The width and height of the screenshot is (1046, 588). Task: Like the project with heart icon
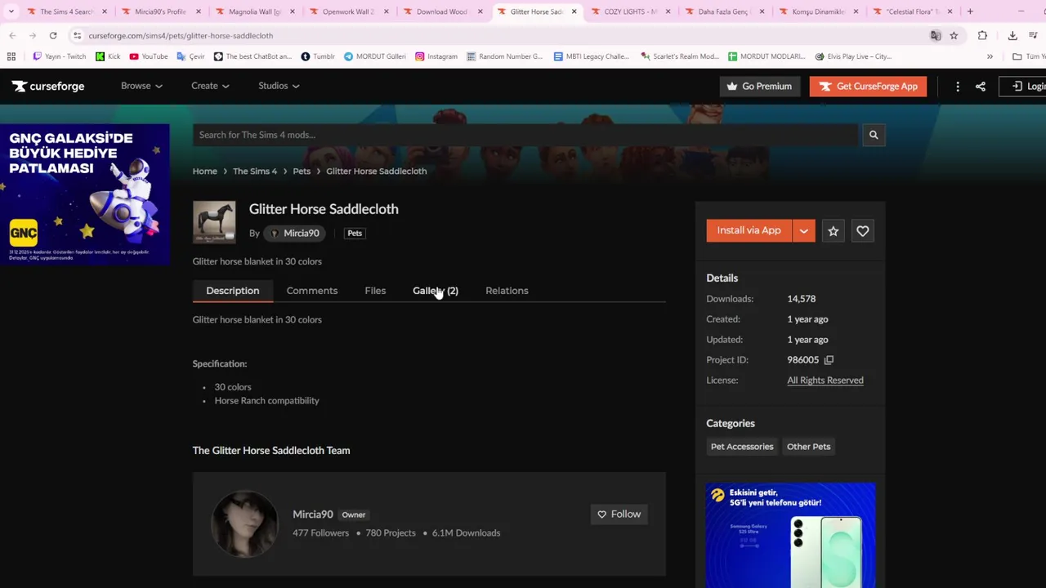862,231
